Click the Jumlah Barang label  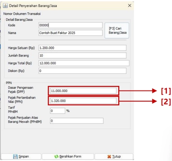(x=18, y=56)
